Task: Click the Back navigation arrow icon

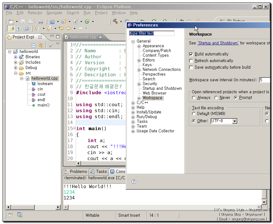Action: [69, 28]
